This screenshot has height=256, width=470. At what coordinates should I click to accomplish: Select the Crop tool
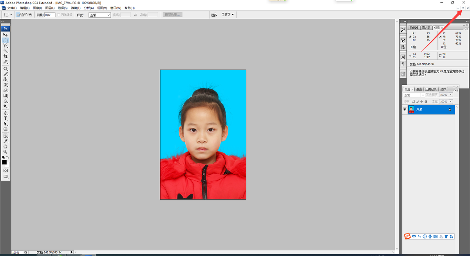click(5, 56)
